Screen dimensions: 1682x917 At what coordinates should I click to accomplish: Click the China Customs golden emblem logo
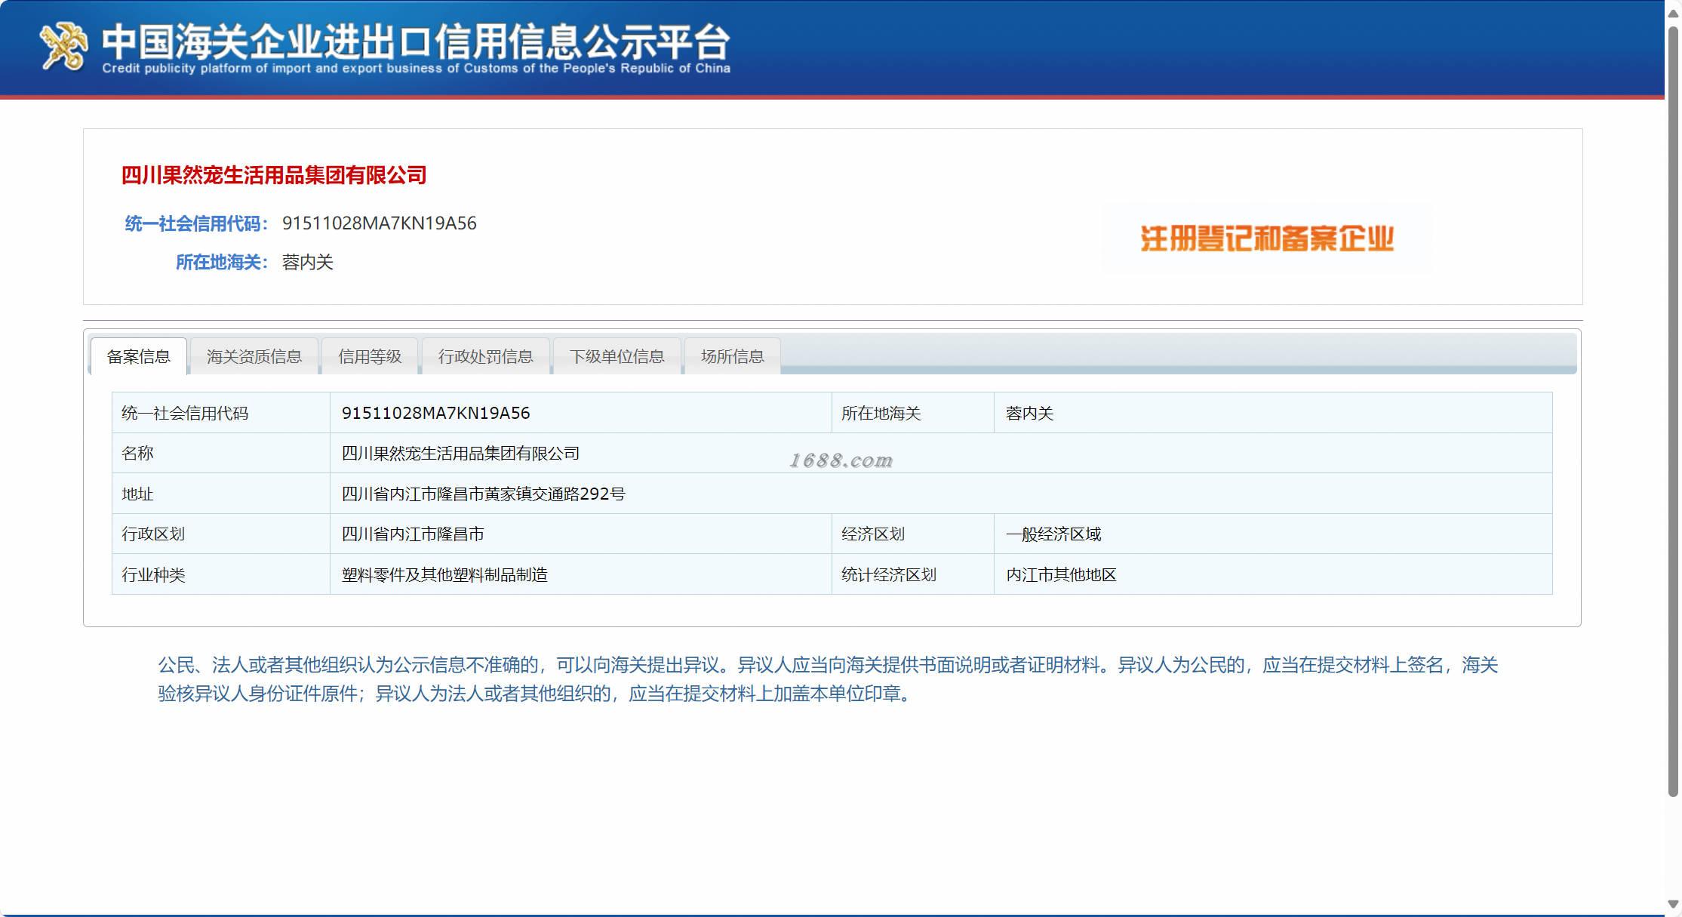[x=63, y=47]
